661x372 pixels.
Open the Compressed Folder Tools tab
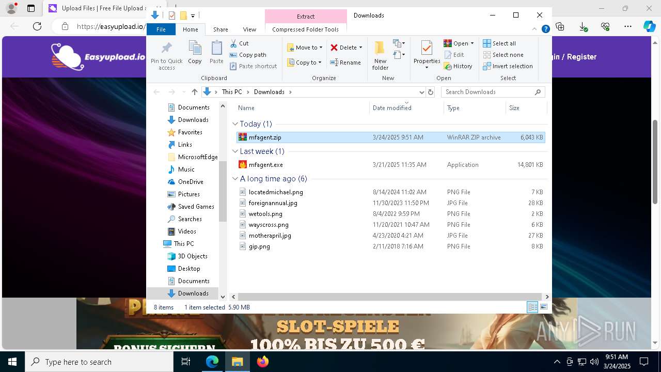[306, 29]
